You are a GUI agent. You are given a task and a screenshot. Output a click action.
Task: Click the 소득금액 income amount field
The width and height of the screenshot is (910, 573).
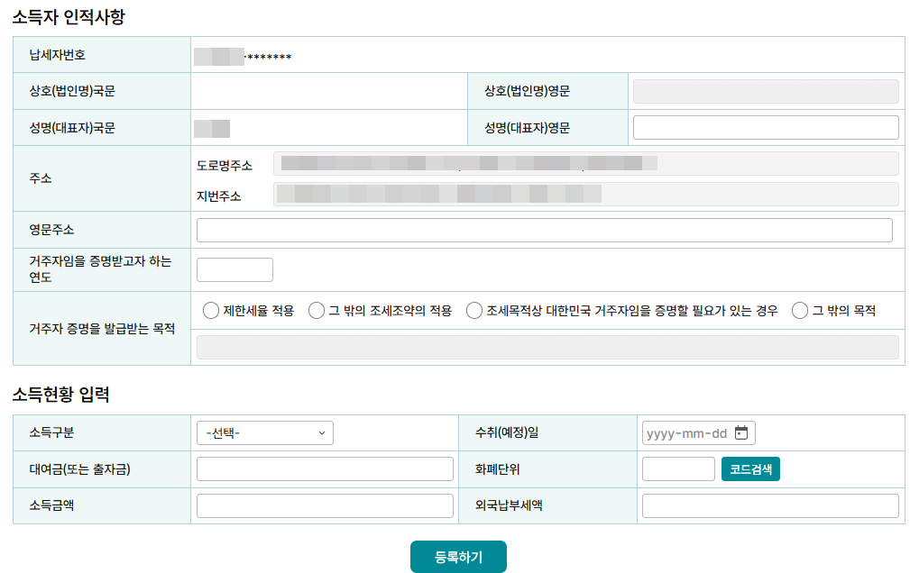324,505
